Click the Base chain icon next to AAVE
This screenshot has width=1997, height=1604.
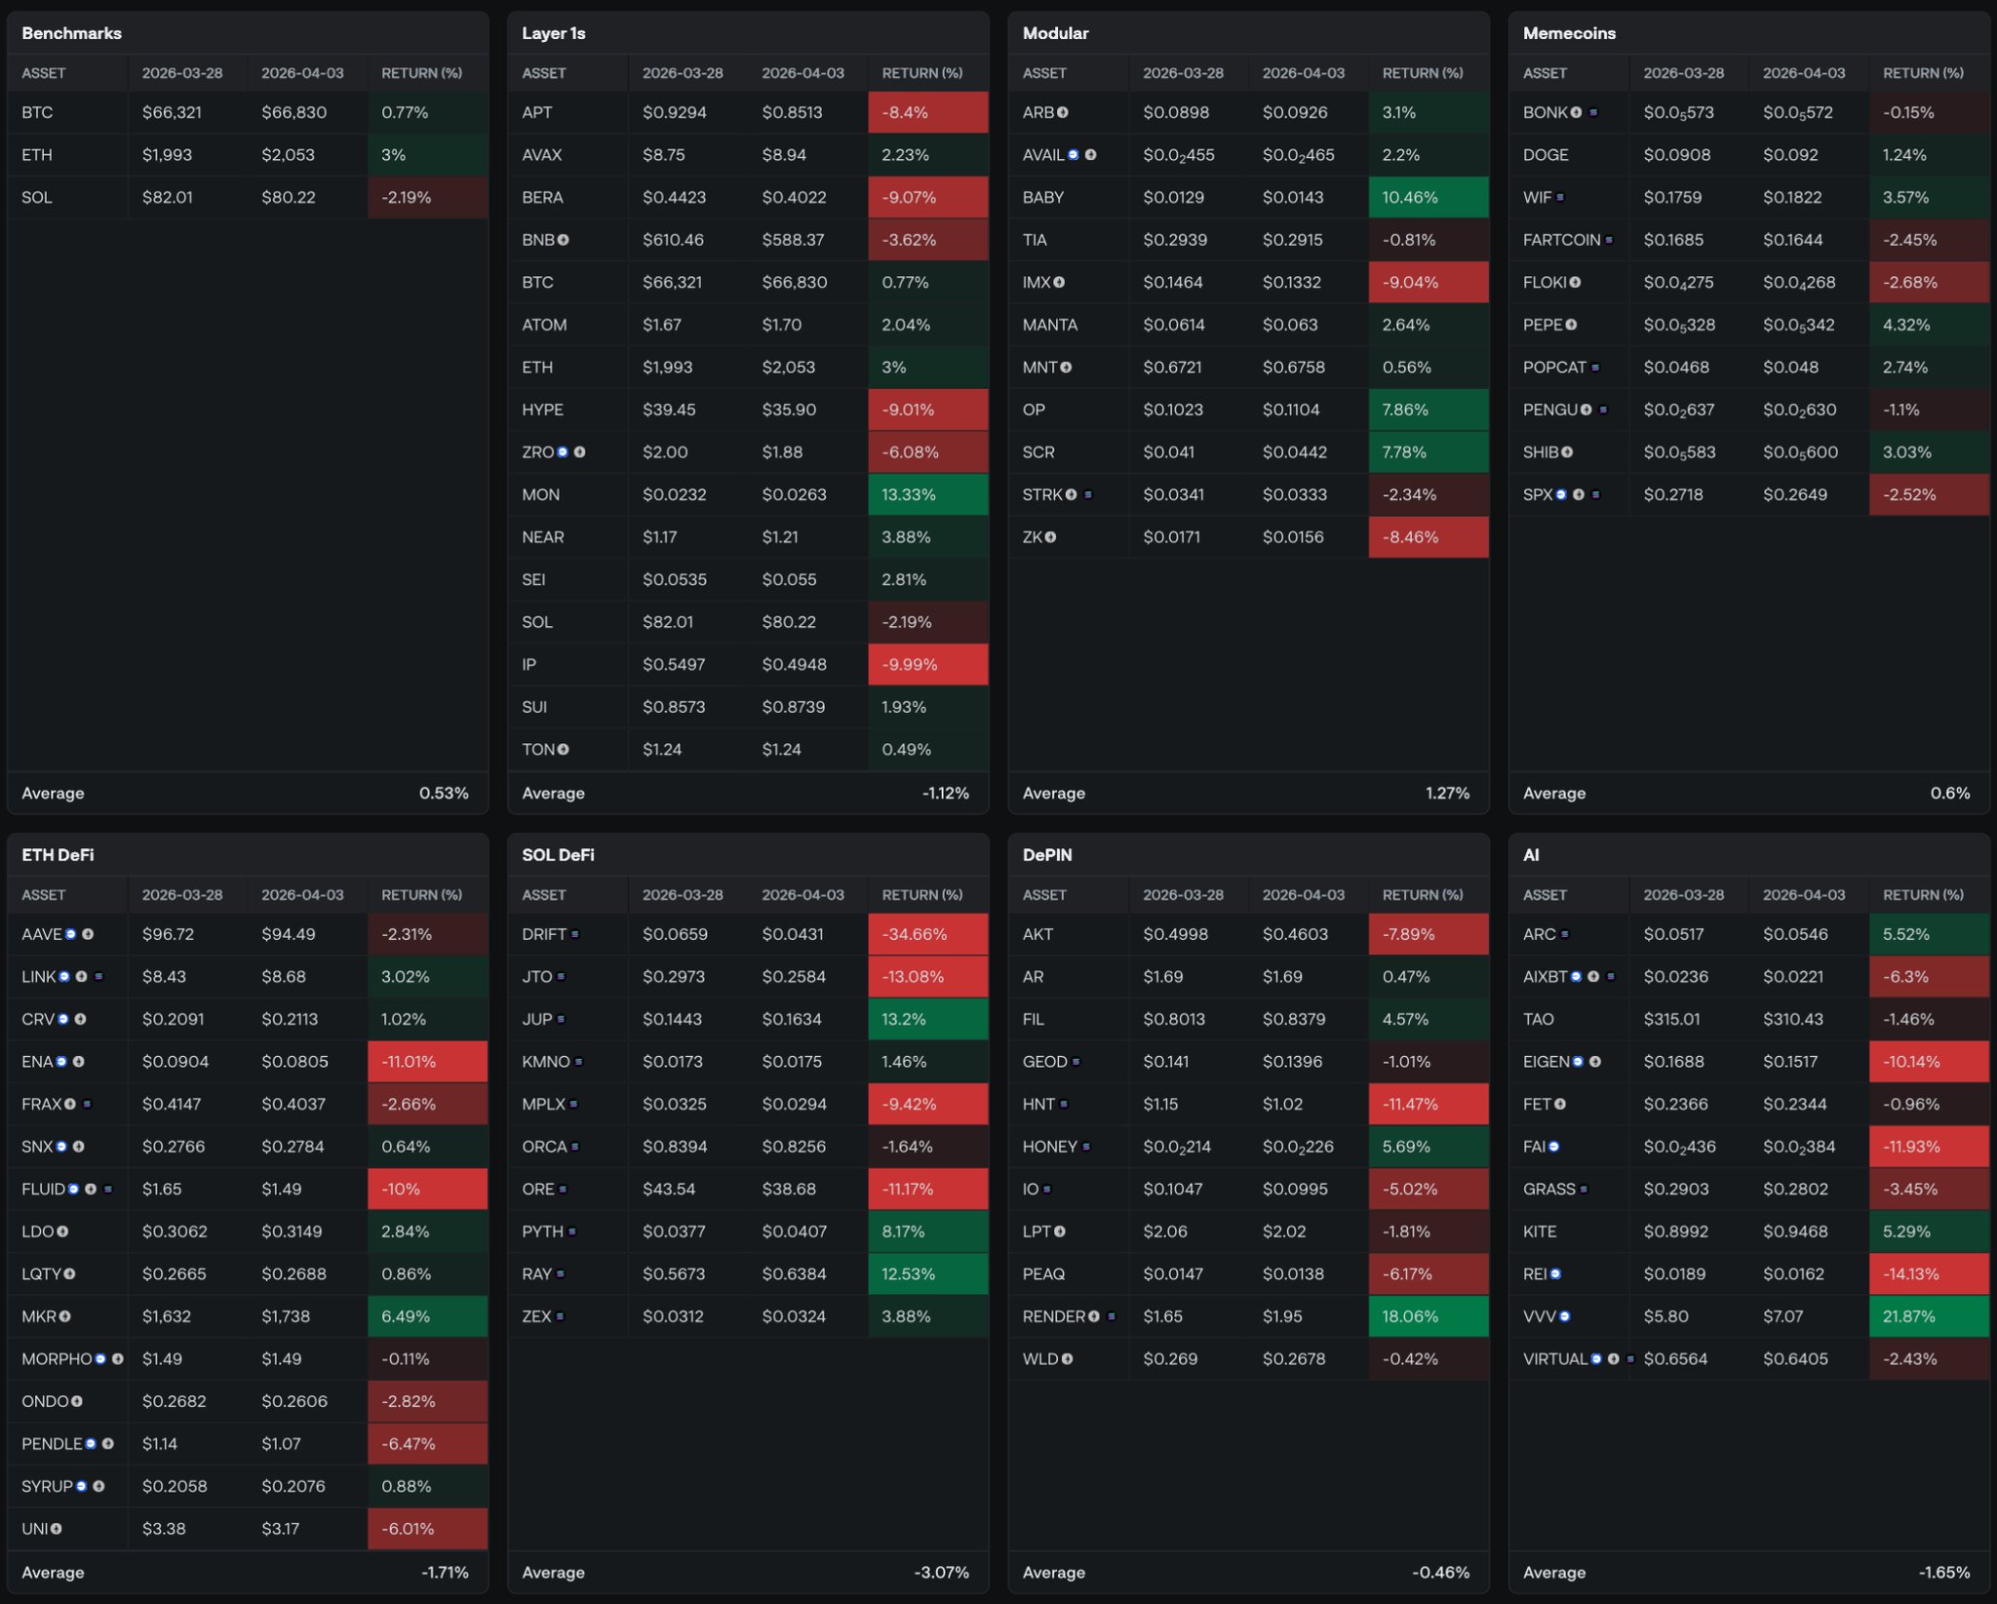point(70,934)
